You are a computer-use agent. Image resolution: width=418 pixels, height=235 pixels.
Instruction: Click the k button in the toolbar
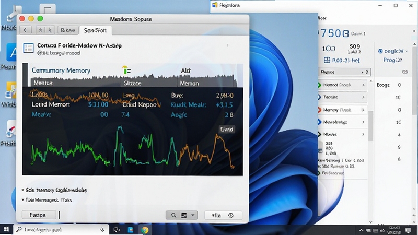coord(50,30)
